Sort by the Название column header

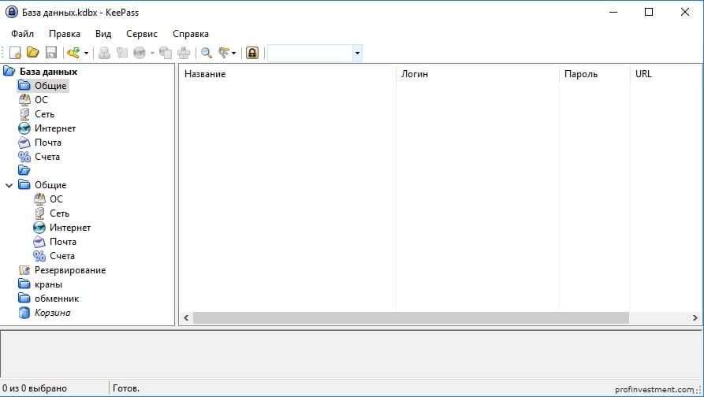click(x=287, y=74)
